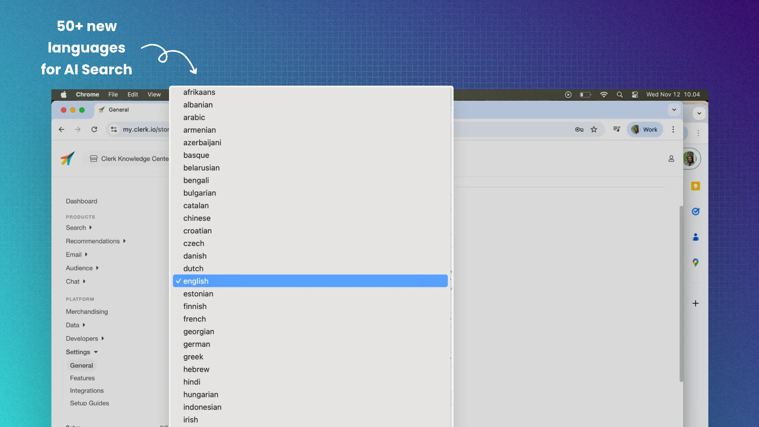Choose german as the store language
The image size is (759, 427).
pos(197,344)
